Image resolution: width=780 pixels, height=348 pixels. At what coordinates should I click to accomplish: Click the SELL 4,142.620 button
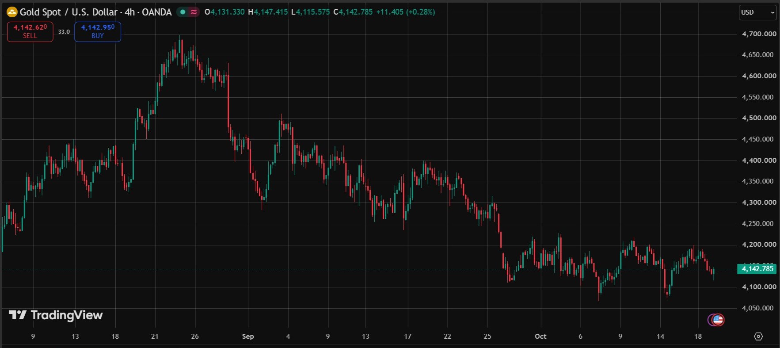pyautogui.click(x=30, y=31)
